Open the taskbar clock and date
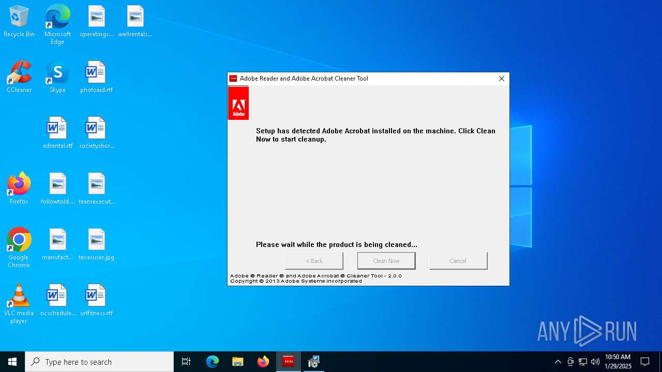The width and height of the screenshot is (662, 372). (x=618, y=362)
